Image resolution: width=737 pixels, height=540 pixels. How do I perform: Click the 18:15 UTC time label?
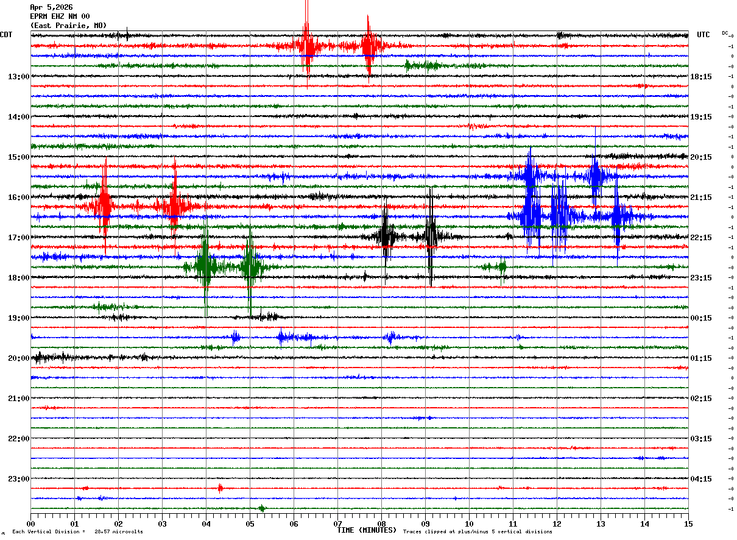tap(702, 77)
